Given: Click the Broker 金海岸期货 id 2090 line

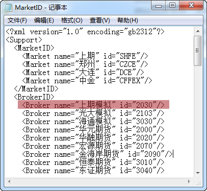Looking at the screenshot, I should (x=97, y=154).
